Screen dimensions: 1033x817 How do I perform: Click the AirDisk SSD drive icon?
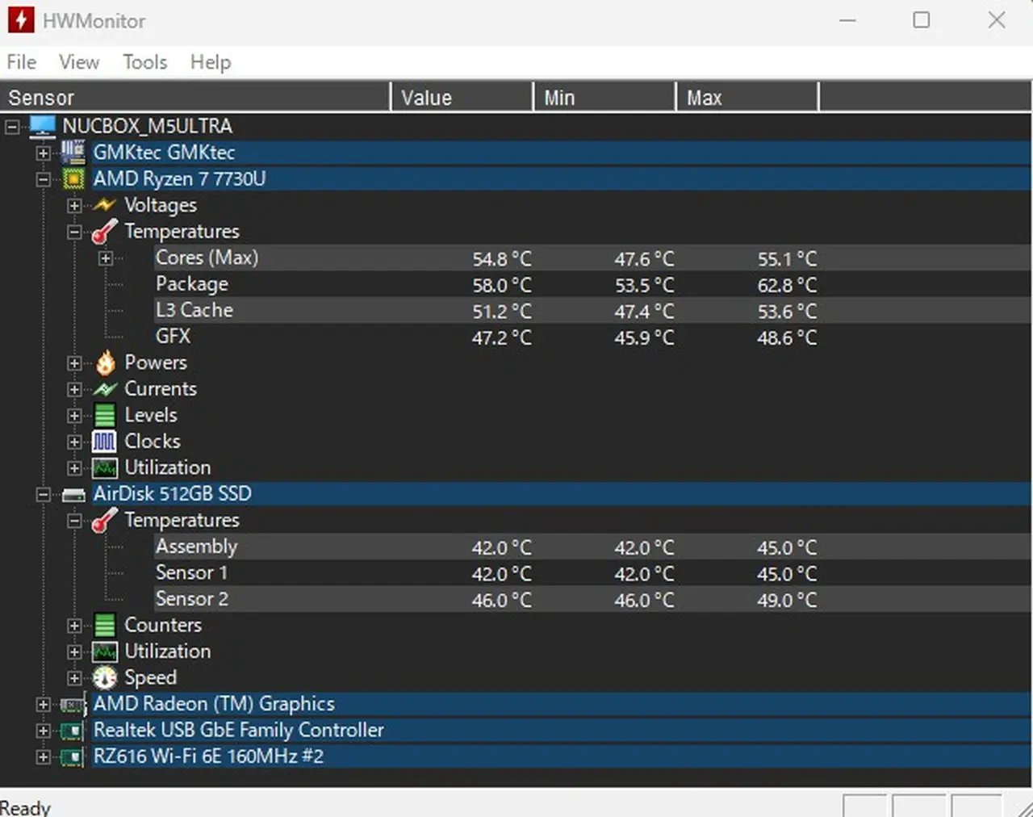73,494
